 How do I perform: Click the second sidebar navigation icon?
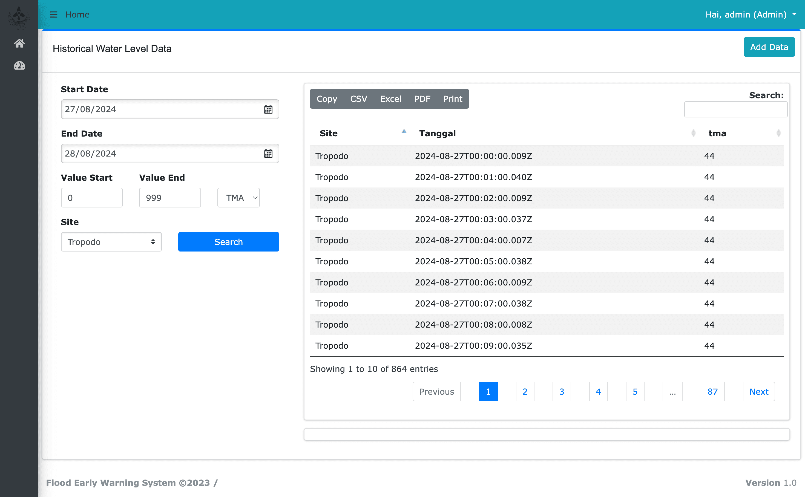tap(19, 65)
